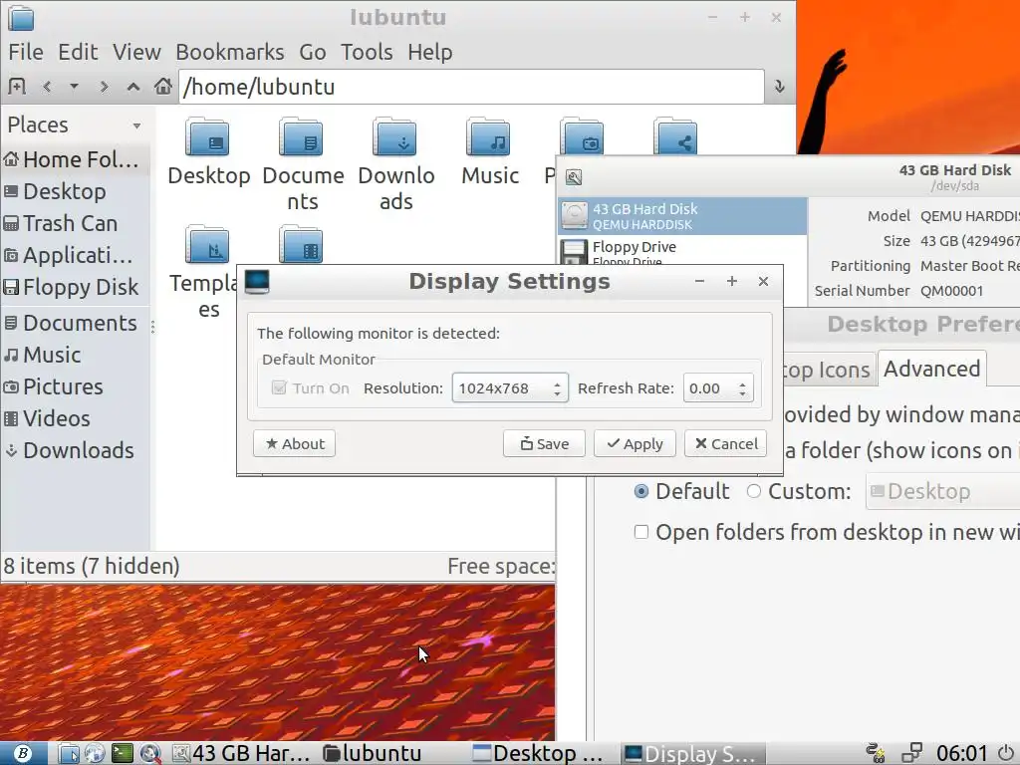Select the Default radio button

(x=641, y=491)
